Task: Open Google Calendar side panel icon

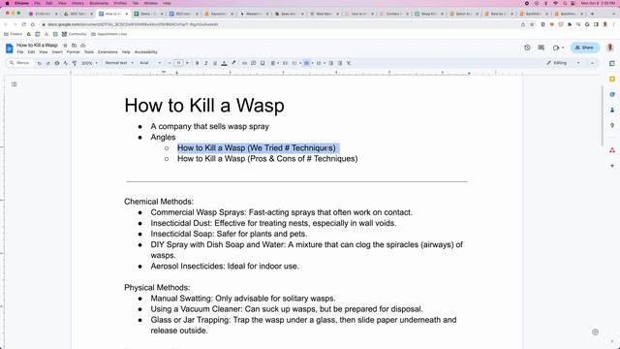Action: click(x=612, y=63)
